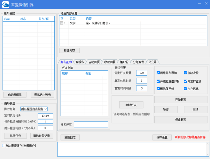This screenshot has width=210, height=159.
Task: Click the 停止群发 button
Action: 181,120
